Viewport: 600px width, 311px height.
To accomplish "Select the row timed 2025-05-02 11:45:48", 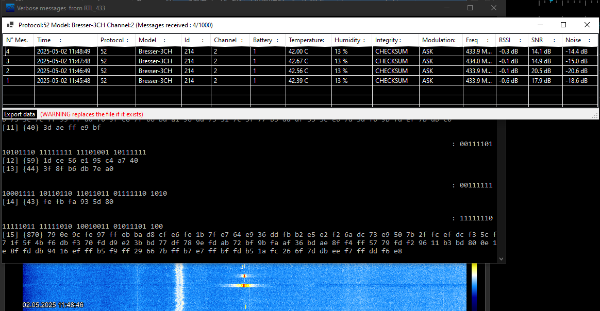I will [301, 81].
